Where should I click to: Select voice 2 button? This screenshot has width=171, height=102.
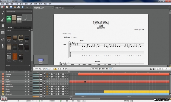point(58,69)
